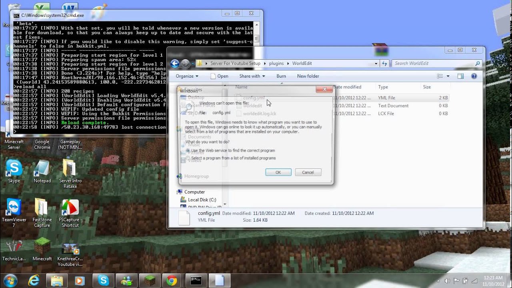Click plugins breadcrumb in address bar
This screenshot has height=288, width=512.
coord(276,64)
